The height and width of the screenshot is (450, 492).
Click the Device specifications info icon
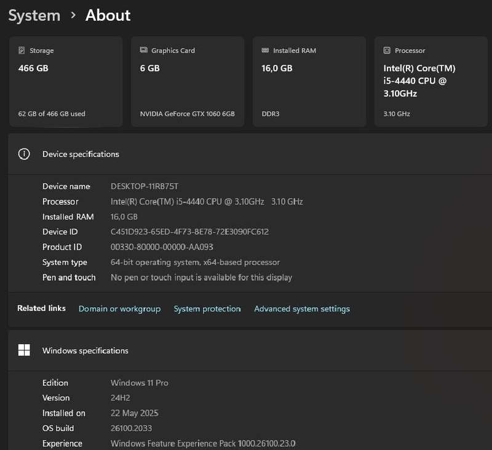coord(24,154)
